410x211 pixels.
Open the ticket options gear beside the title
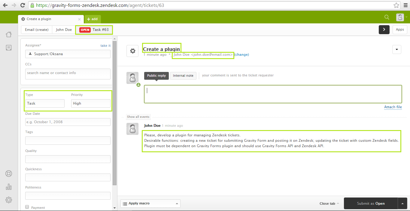(x=132, y=51)
